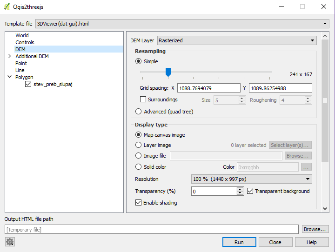This screenshot has width=335, height=252.
Task: Select Image file display type
Action: click(139, 156)
